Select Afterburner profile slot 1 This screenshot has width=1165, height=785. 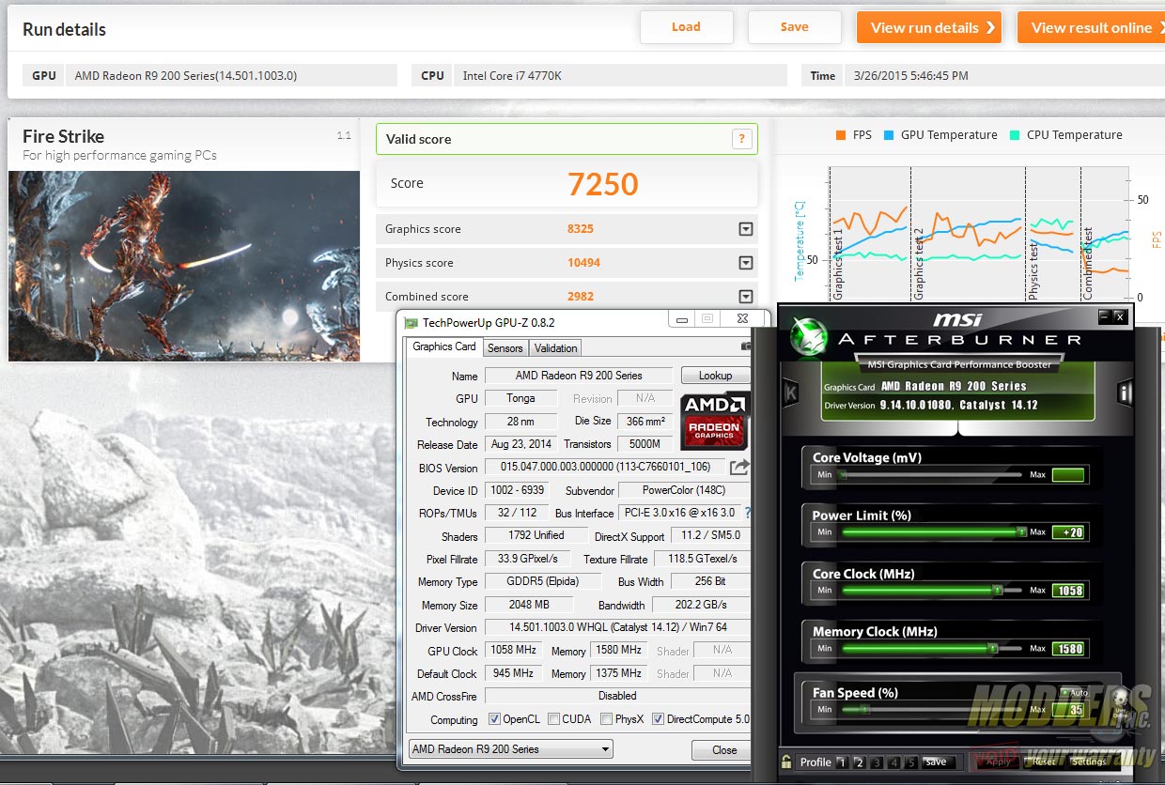842,762
